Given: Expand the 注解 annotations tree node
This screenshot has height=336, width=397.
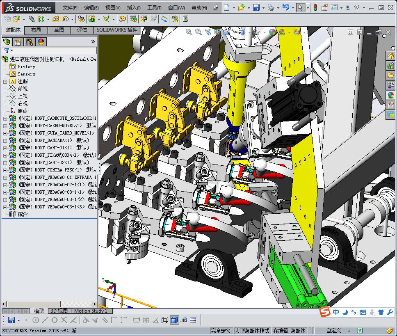Looking at the screenshot, I should click(x=5, y=82).
